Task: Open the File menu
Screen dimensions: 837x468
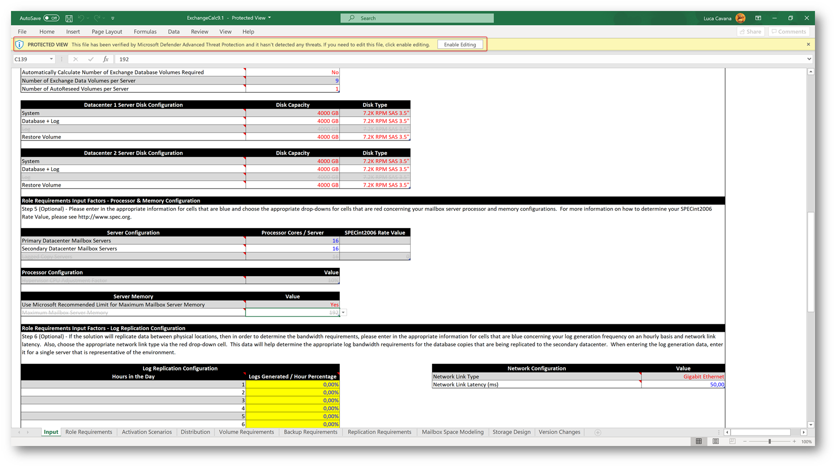Action: [22, 32]
